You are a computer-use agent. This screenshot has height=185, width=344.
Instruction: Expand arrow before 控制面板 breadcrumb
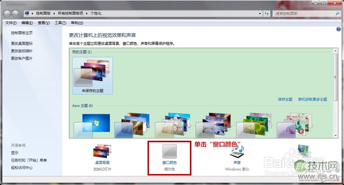coord(32,14)
